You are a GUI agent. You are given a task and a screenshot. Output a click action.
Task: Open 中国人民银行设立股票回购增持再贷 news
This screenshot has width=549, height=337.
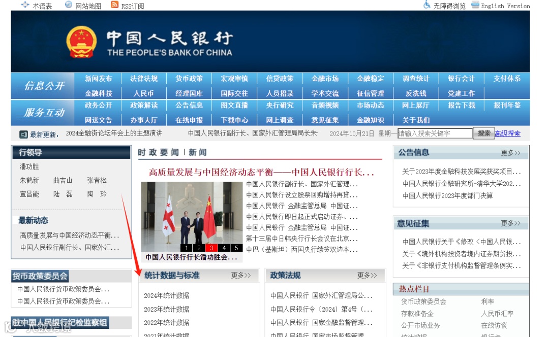coord(302,195)
